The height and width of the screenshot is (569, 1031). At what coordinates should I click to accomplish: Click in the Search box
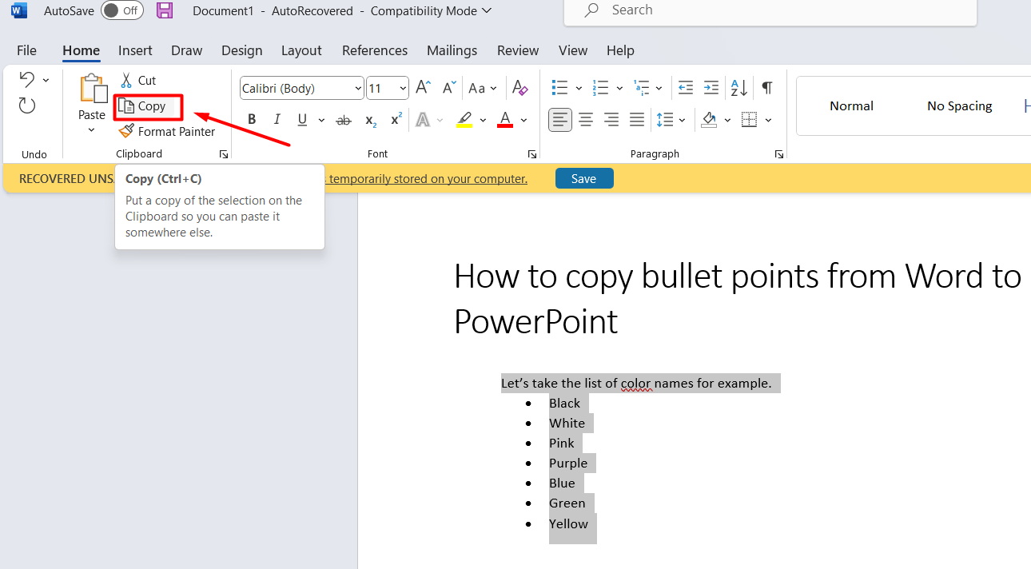coord(770,10)
